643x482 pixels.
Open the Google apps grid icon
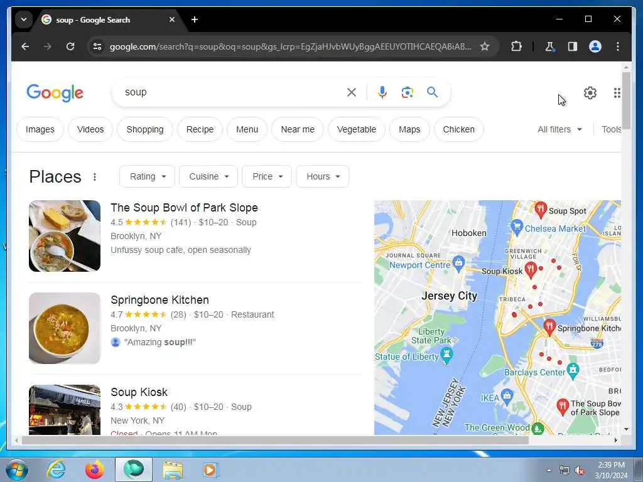[x=617, y=93]
